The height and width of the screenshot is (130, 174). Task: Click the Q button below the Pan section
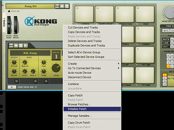[x=46, y=81]
